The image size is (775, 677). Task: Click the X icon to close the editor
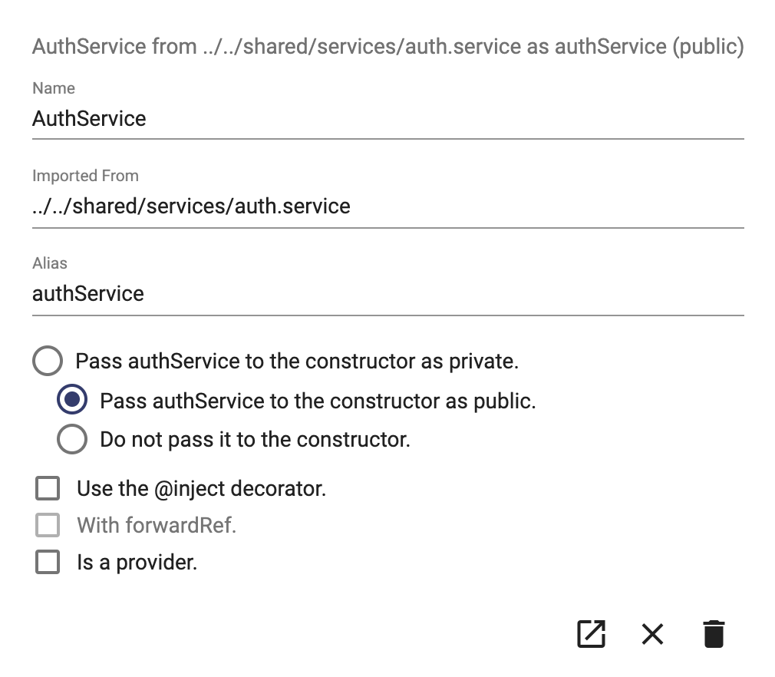coord(652,633)
